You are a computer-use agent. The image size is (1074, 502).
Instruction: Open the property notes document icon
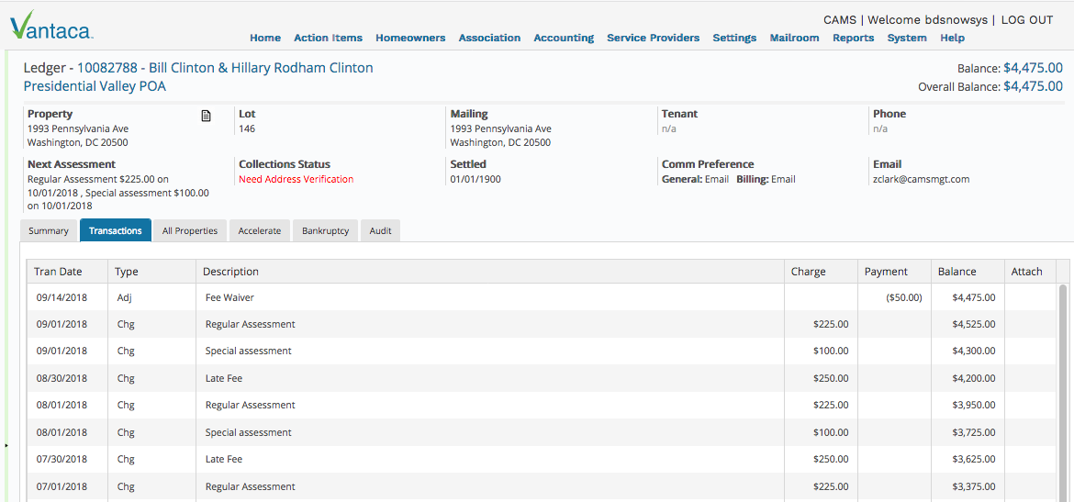point(207,116)
